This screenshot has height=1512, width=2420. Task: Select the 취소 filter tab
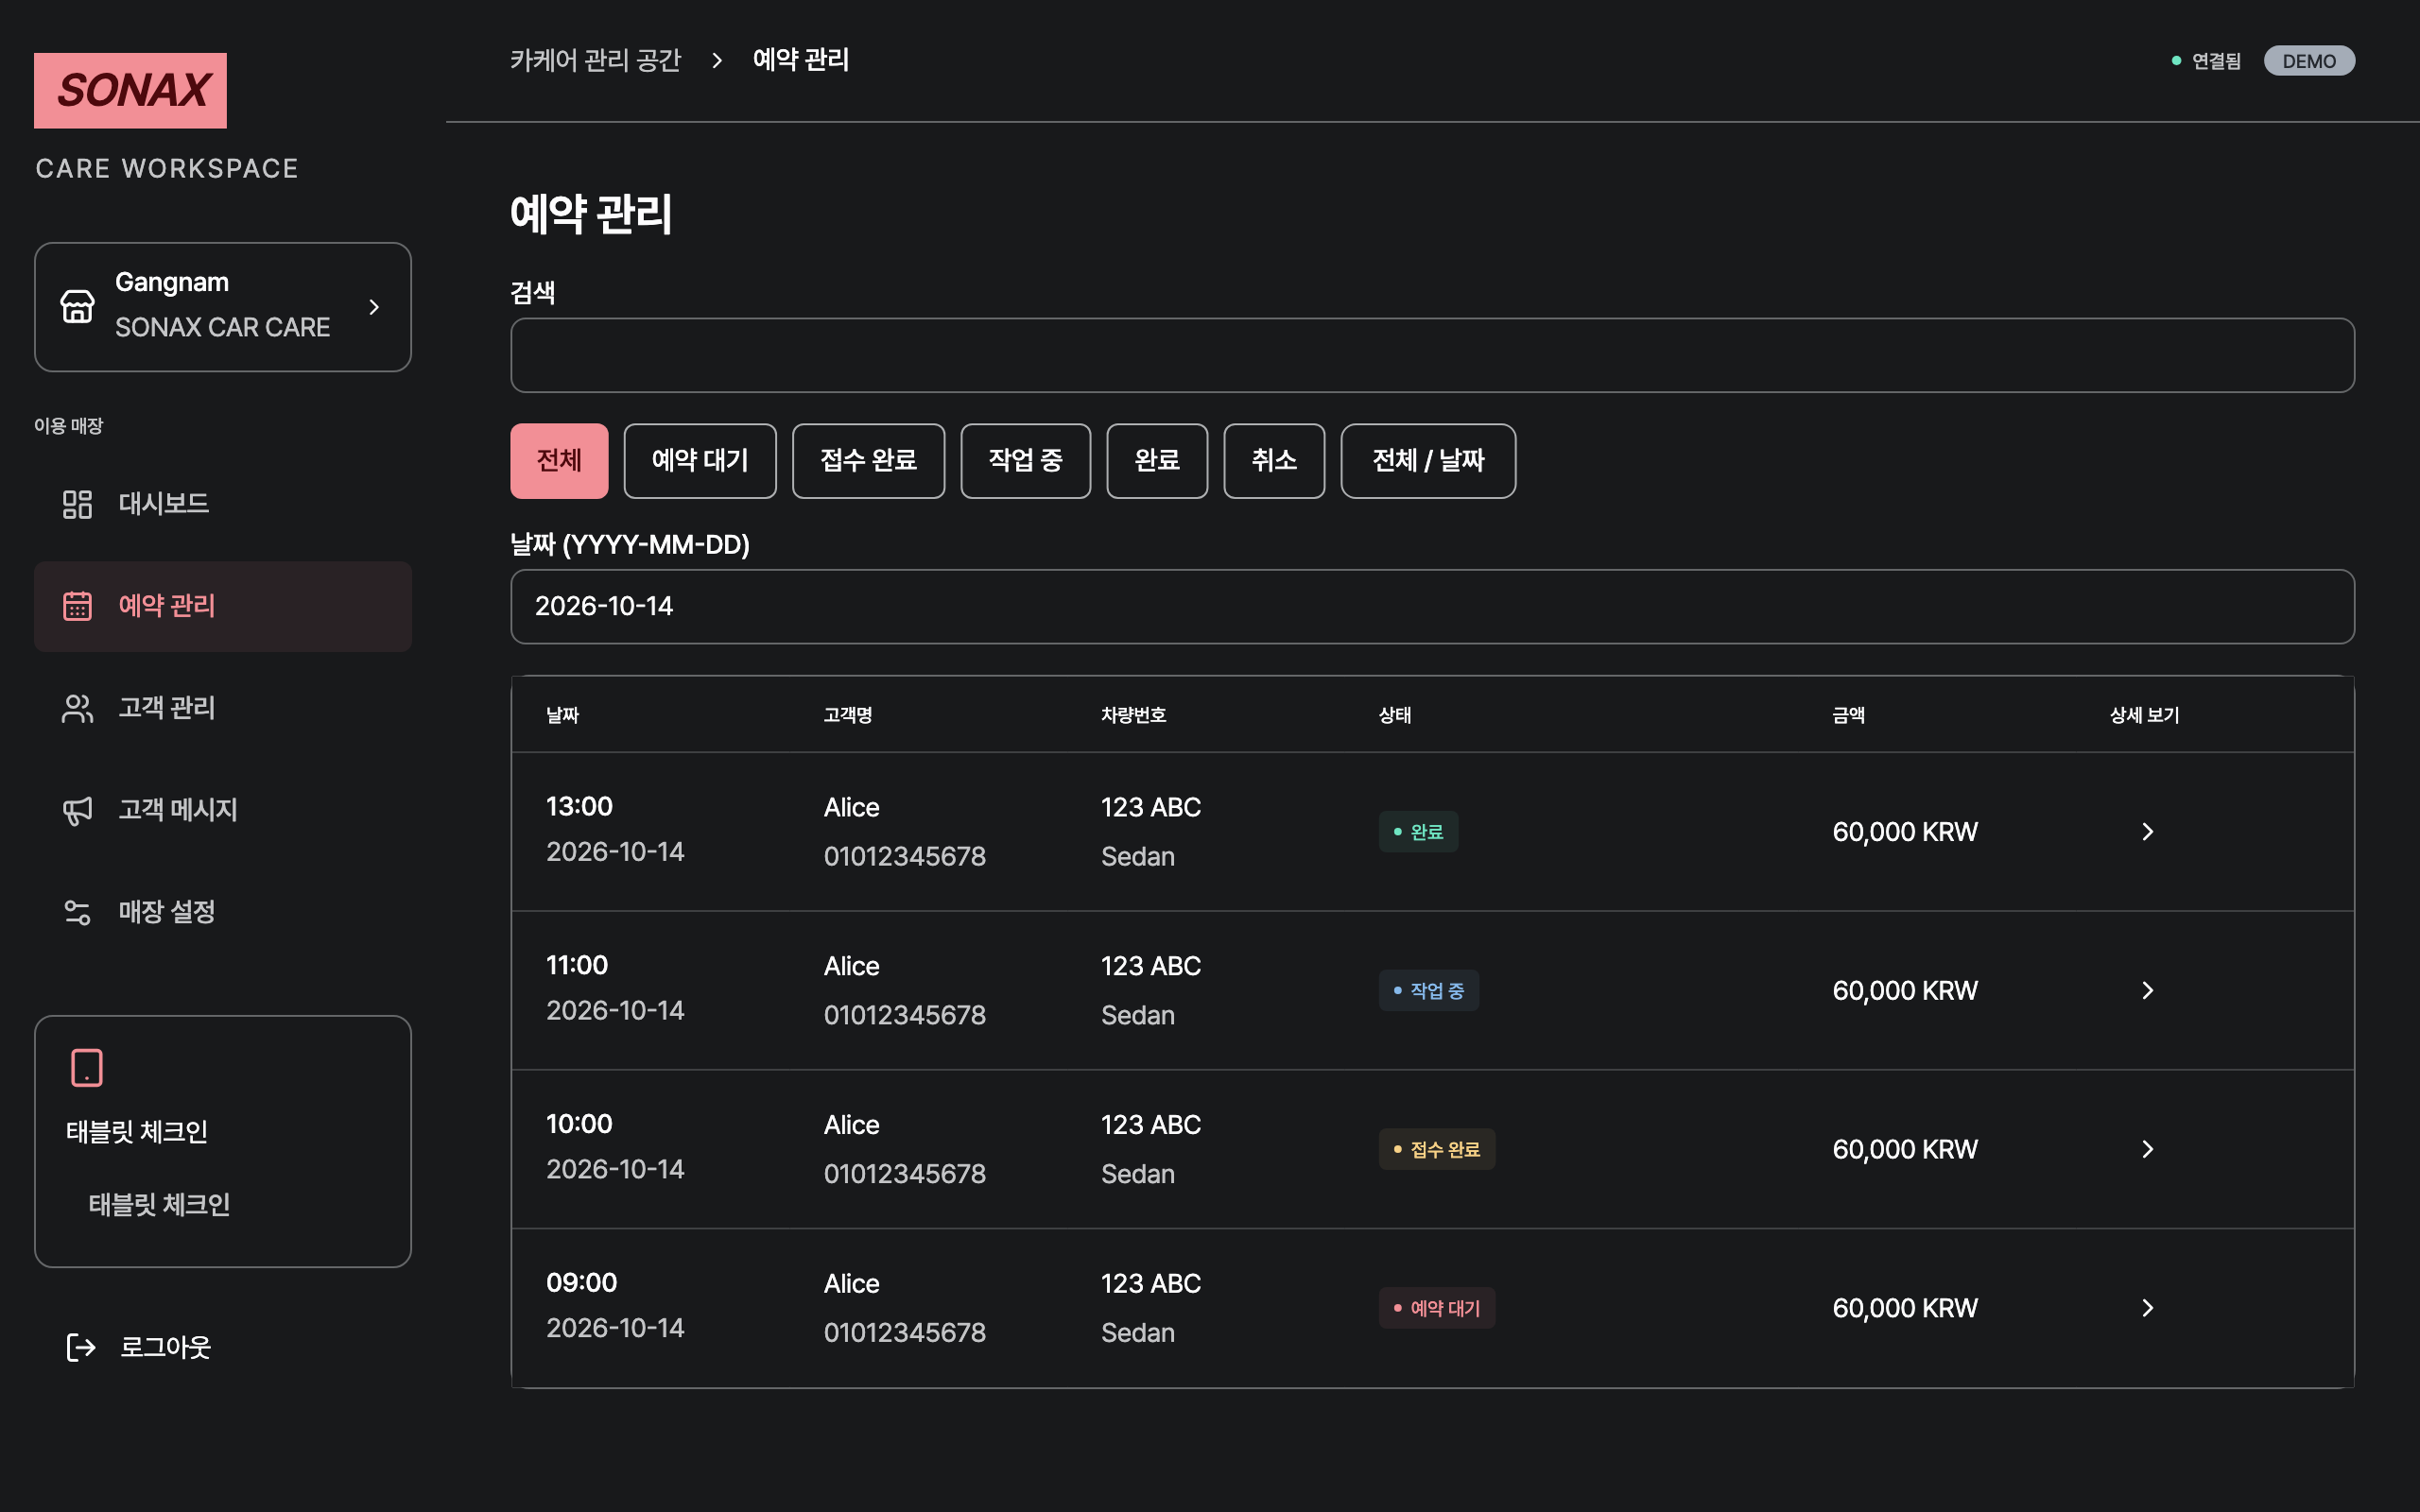pyautogui.click(x=1274, y=461)
